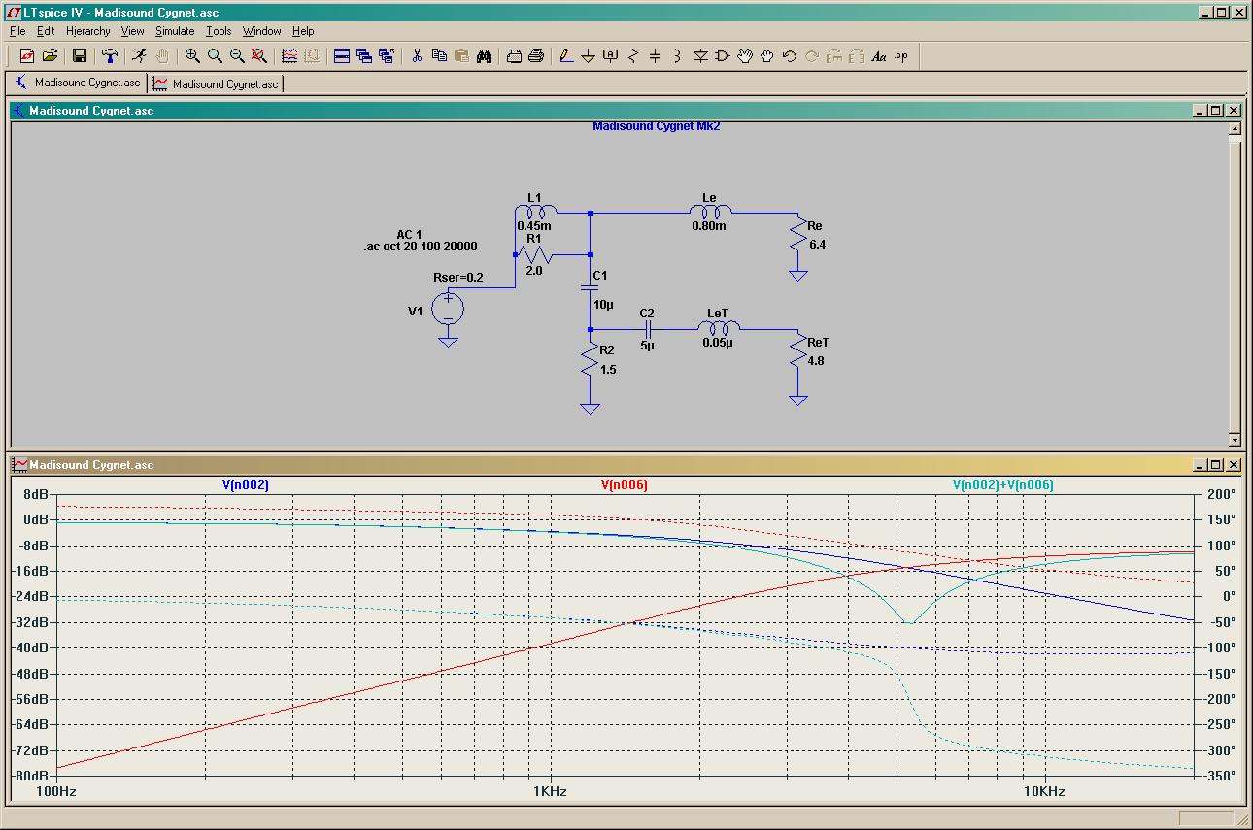Viewport: 1253px width, 830px height.
Task: Click the LeT inductor value 0.05µ
Action: [x=719, y=343]
